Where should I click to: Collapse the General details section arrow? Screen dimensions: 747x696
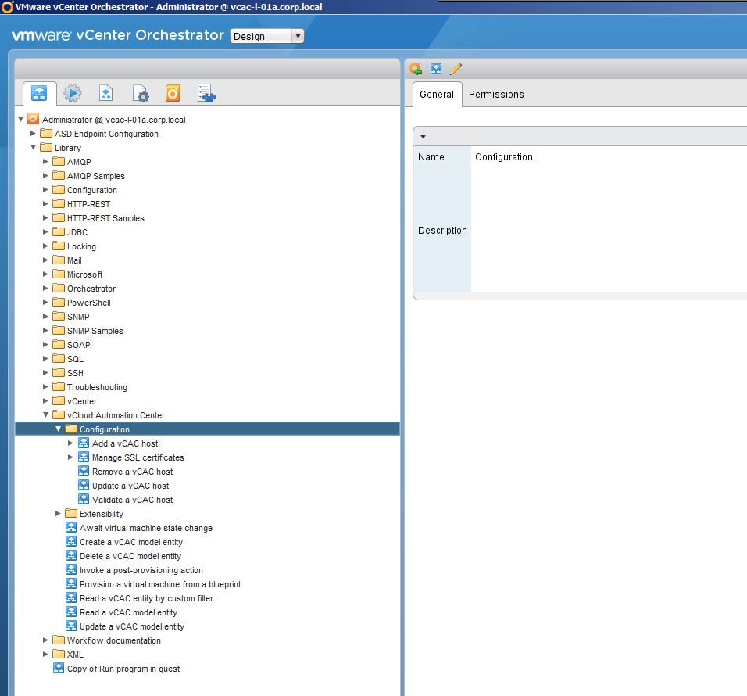[423, 137]
